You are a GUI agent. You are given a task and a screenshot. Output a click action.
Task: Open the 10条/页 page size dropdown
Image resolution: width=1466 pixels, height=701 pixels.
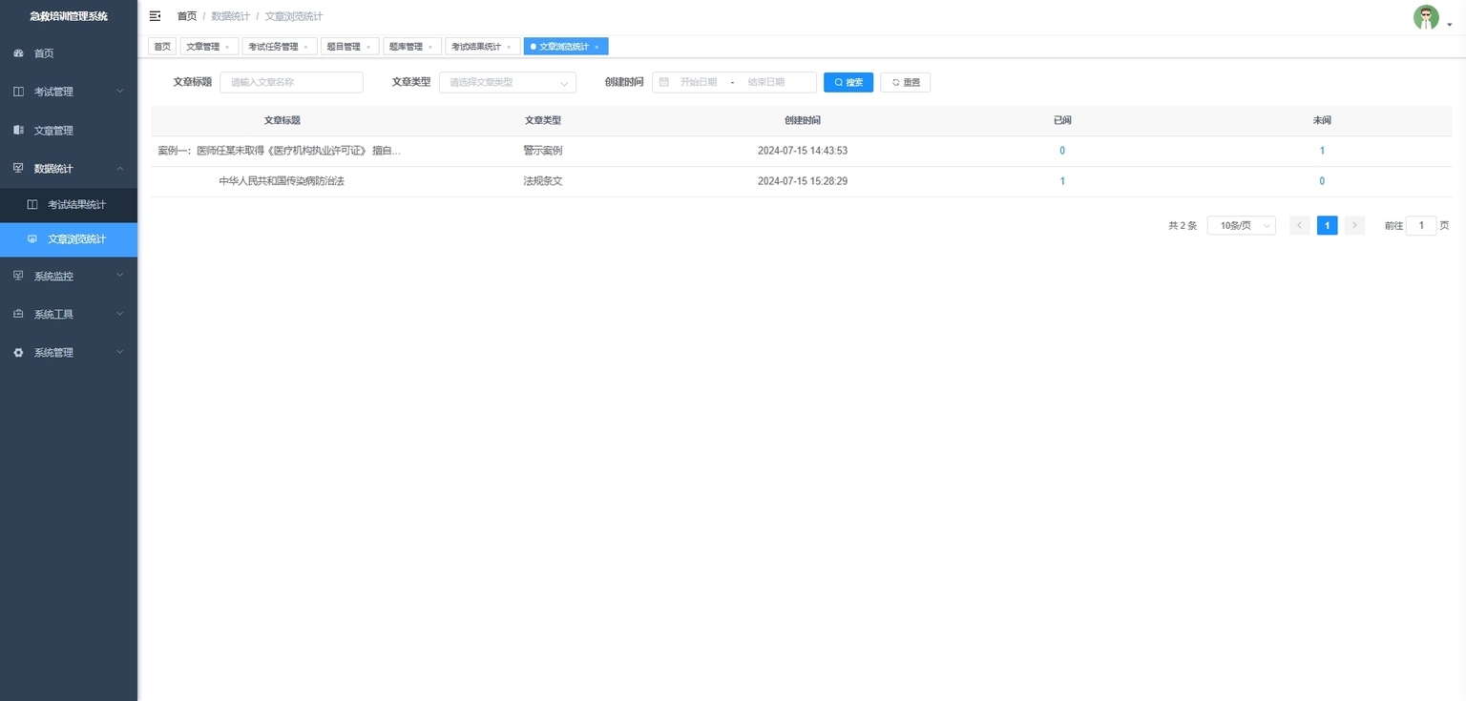tap(1241, 226)
